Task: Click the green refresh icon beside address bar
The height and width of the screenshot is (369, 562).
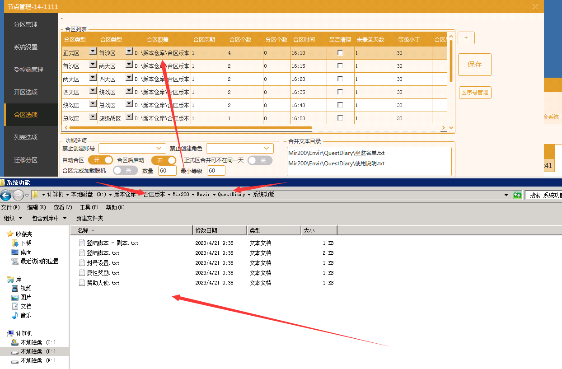Action: (x=517, y=195)
